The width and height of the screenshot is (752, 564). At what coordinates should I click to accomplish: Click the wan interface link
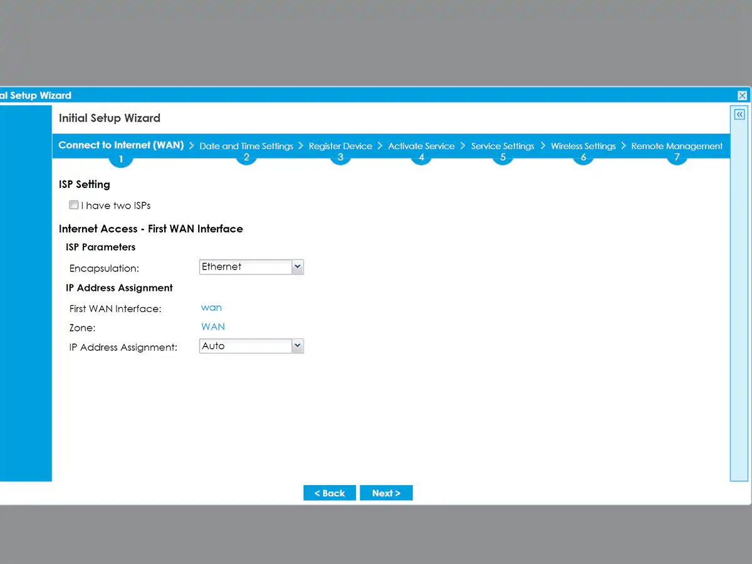click(211, 308)
